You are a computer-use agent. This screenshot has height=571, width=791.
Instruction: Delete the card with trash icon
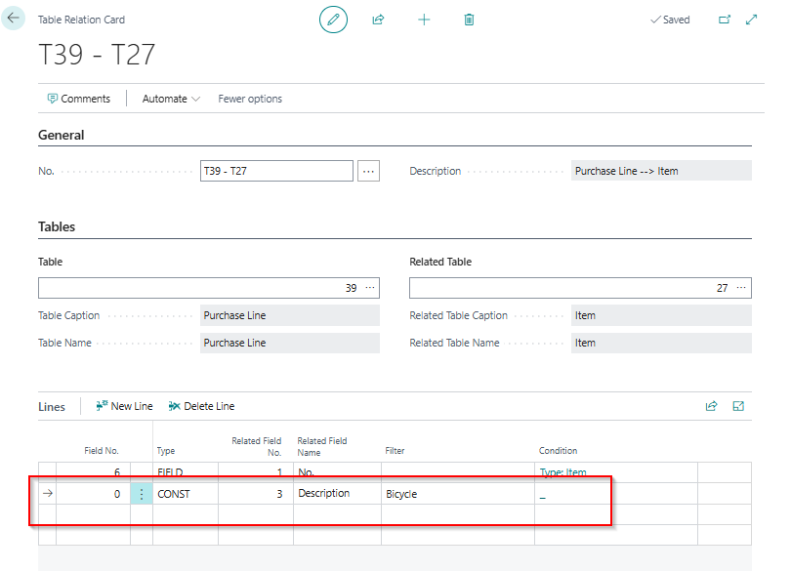[x=469, y=20]
